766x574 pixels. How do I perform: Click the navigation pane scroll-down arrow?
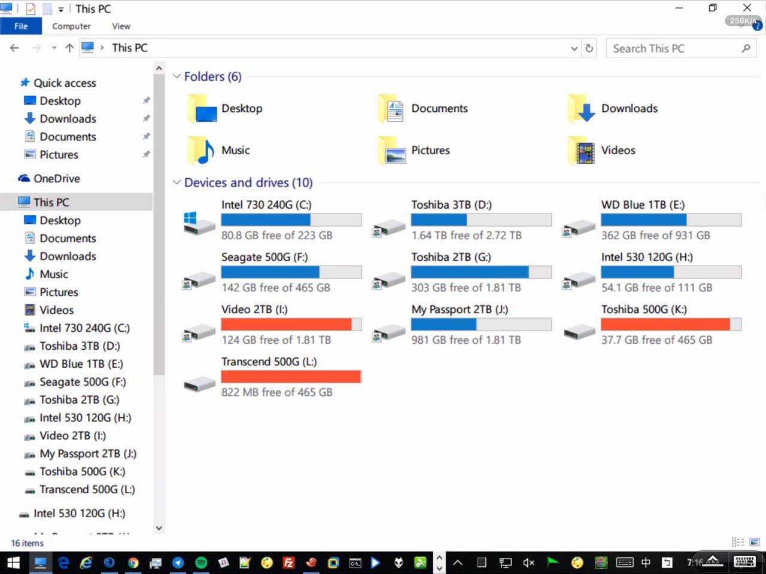click(159, 528)
